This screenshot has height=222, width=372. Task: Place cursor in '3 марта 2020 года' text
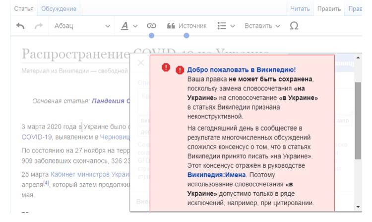click(x=49, y=127)
